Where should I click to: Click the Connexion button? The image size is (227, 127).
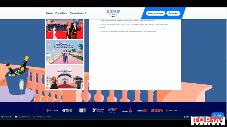point(173,13)
